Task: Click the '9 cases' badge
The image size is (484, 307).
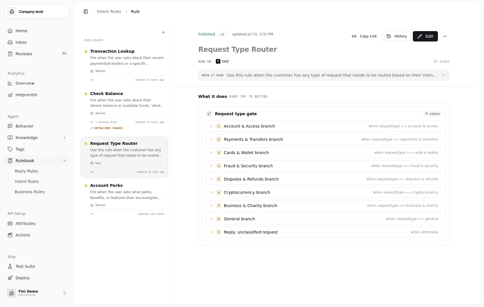Action: [x=432, y=114]
